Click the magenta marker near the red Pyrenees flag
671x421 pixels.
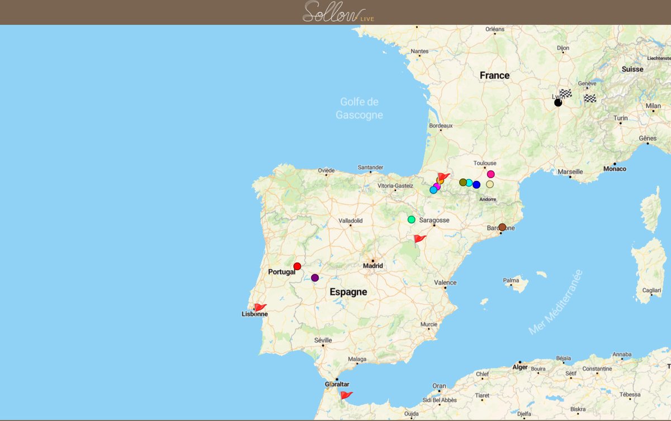(437, 186)
